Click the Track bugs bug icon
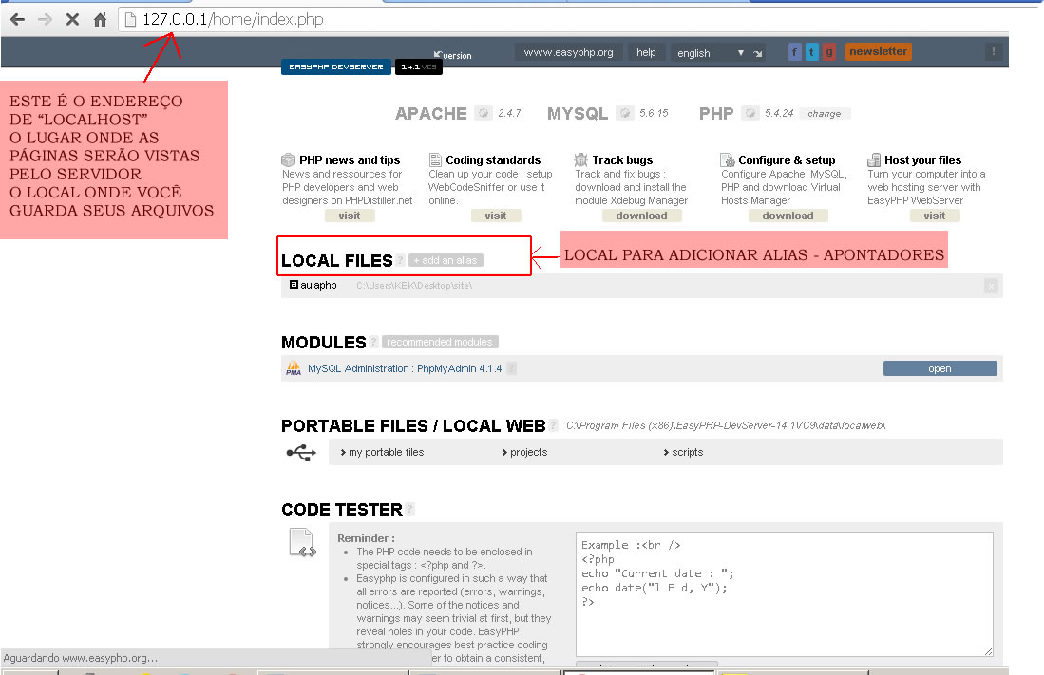Image resolution: width=1044 pixels, height=675 pixels. click(x=581, y=159)
